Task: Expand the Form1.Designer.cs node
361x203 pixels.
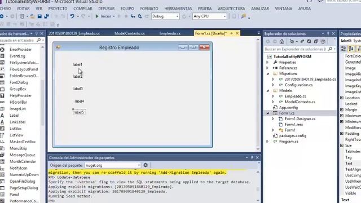Action: pyautogui.click(x=273, y=119)
